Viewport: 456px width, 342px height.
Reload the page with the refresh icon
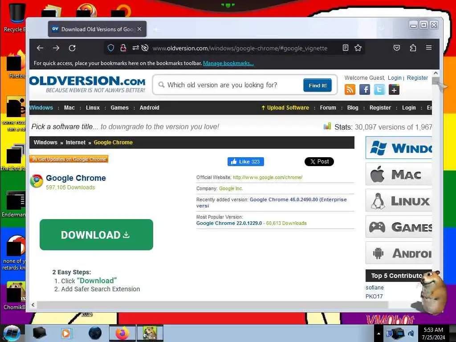tap(72, 48)
